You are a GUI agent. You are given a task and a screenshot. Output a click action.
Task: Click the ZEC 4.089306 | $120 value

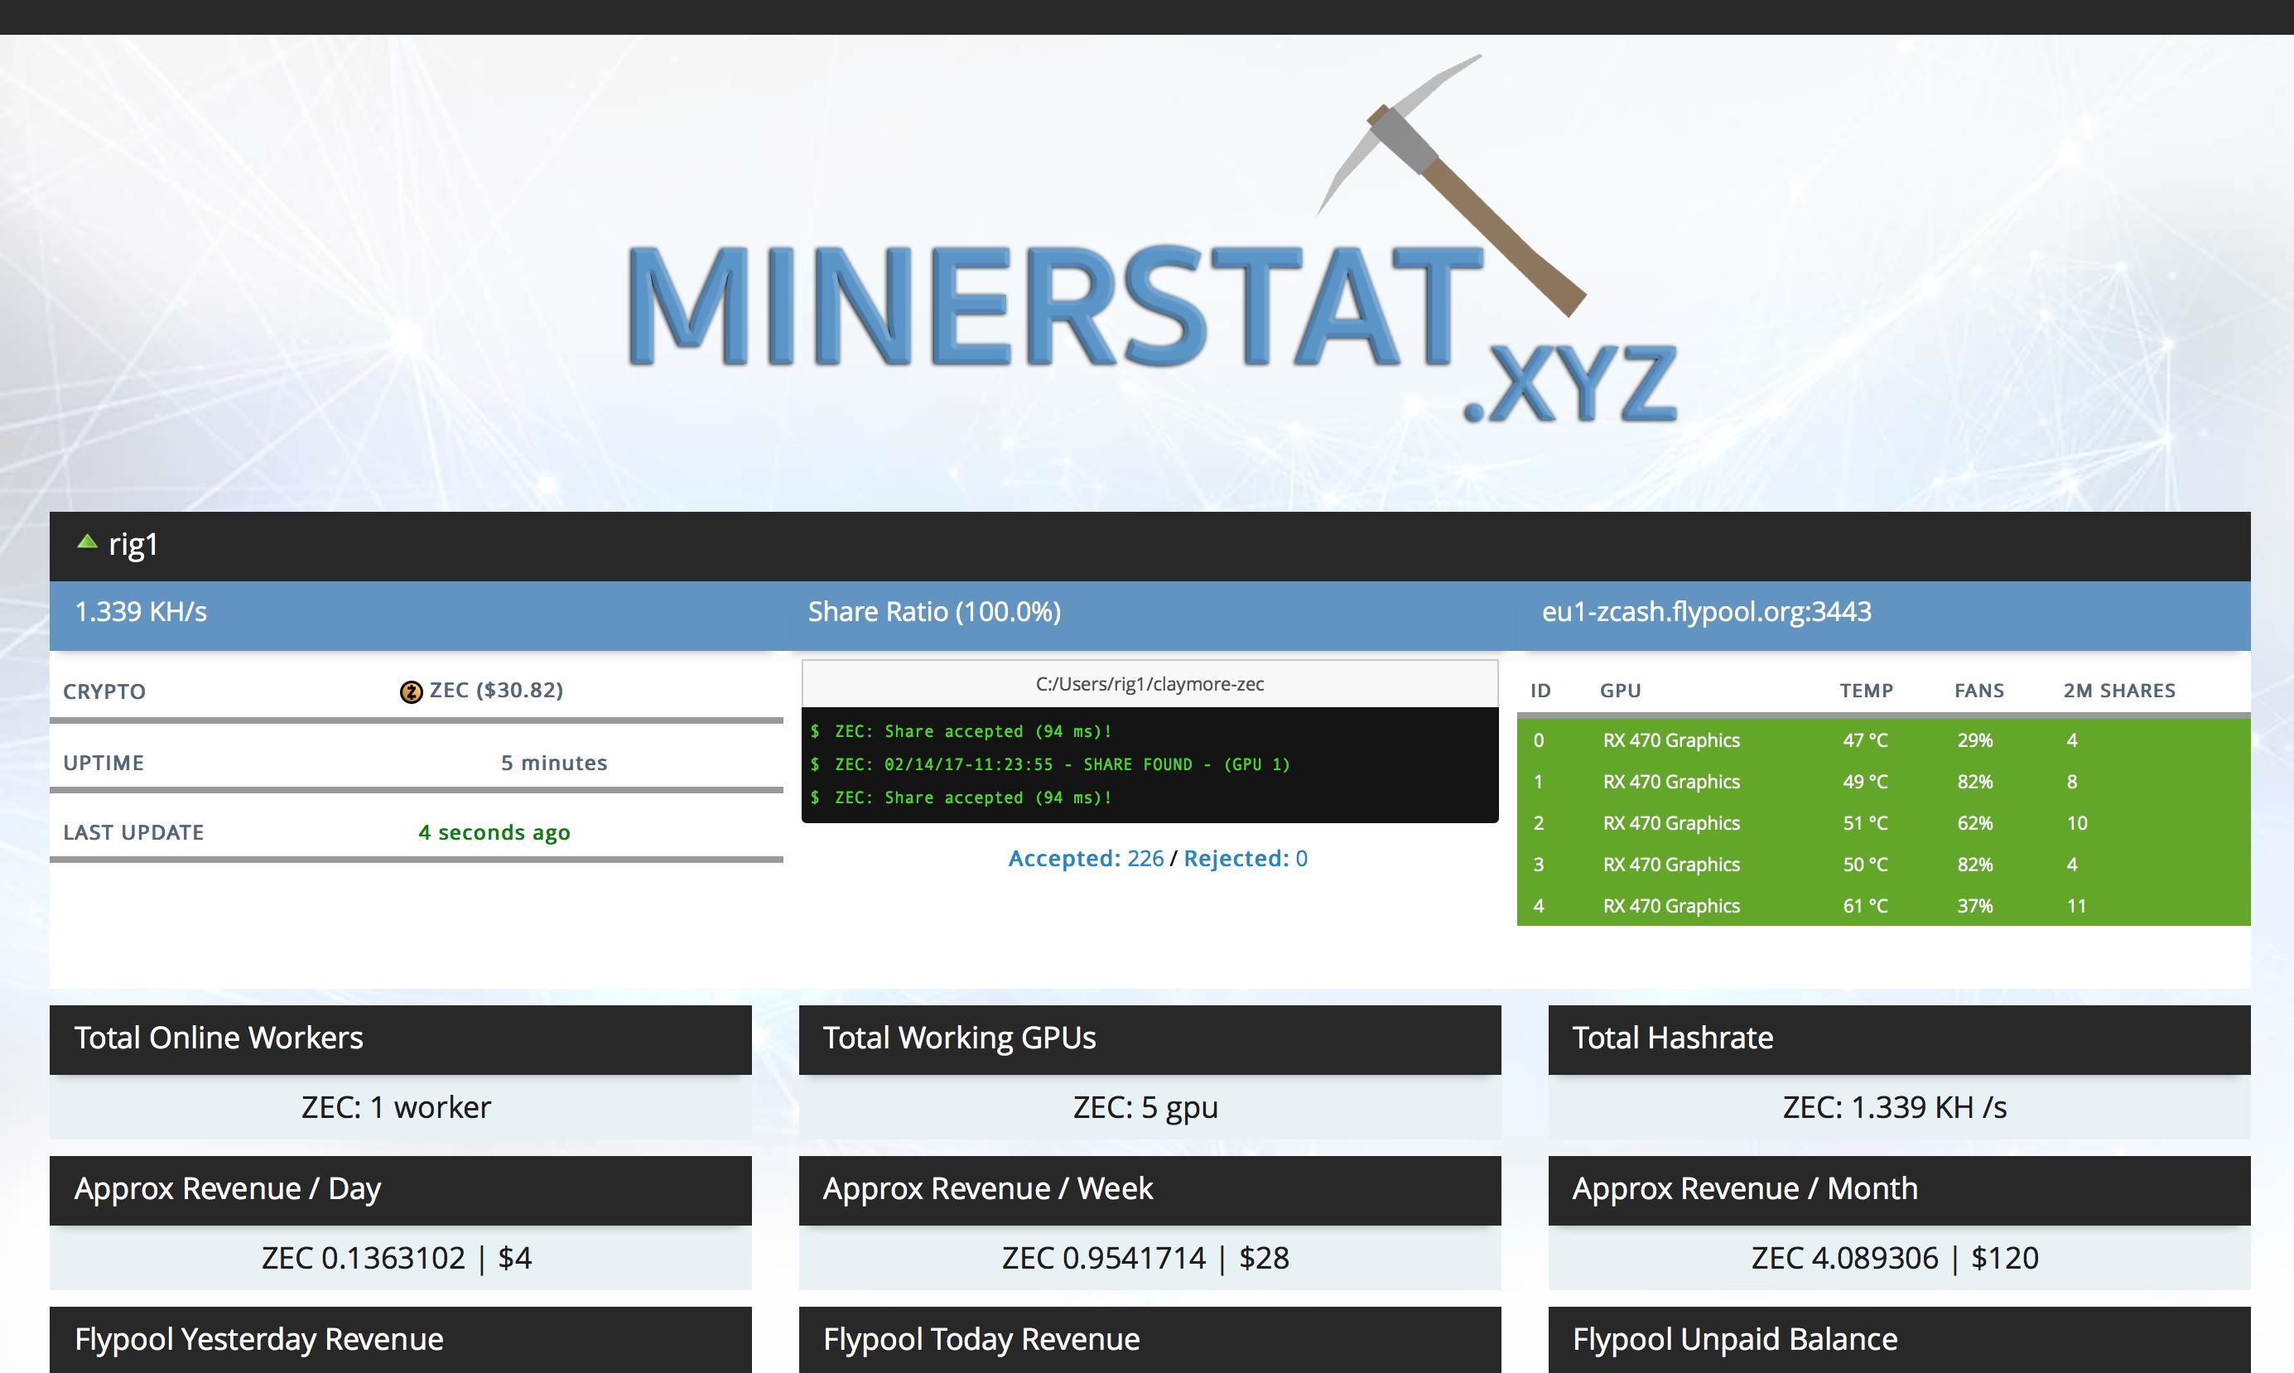click(1894, 1258)
